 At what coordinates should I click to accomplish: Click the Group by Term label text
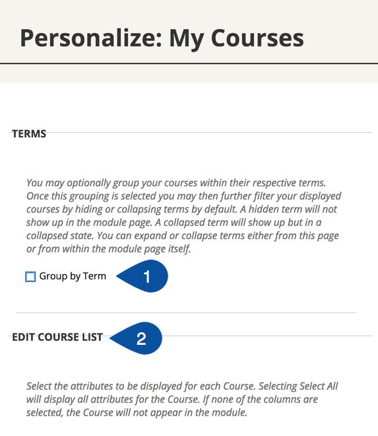point(73,276)
